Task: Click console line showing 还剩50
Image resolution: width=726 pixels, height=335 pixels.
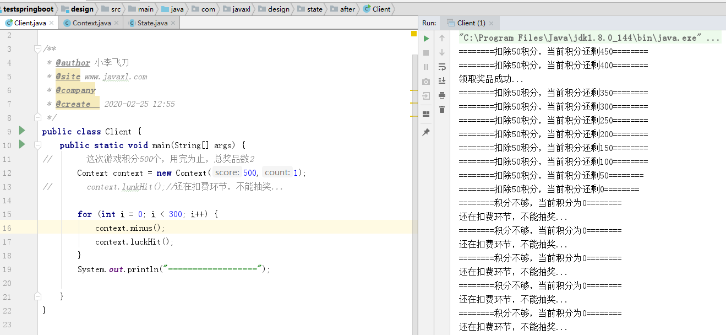Action: click(551, 176)
